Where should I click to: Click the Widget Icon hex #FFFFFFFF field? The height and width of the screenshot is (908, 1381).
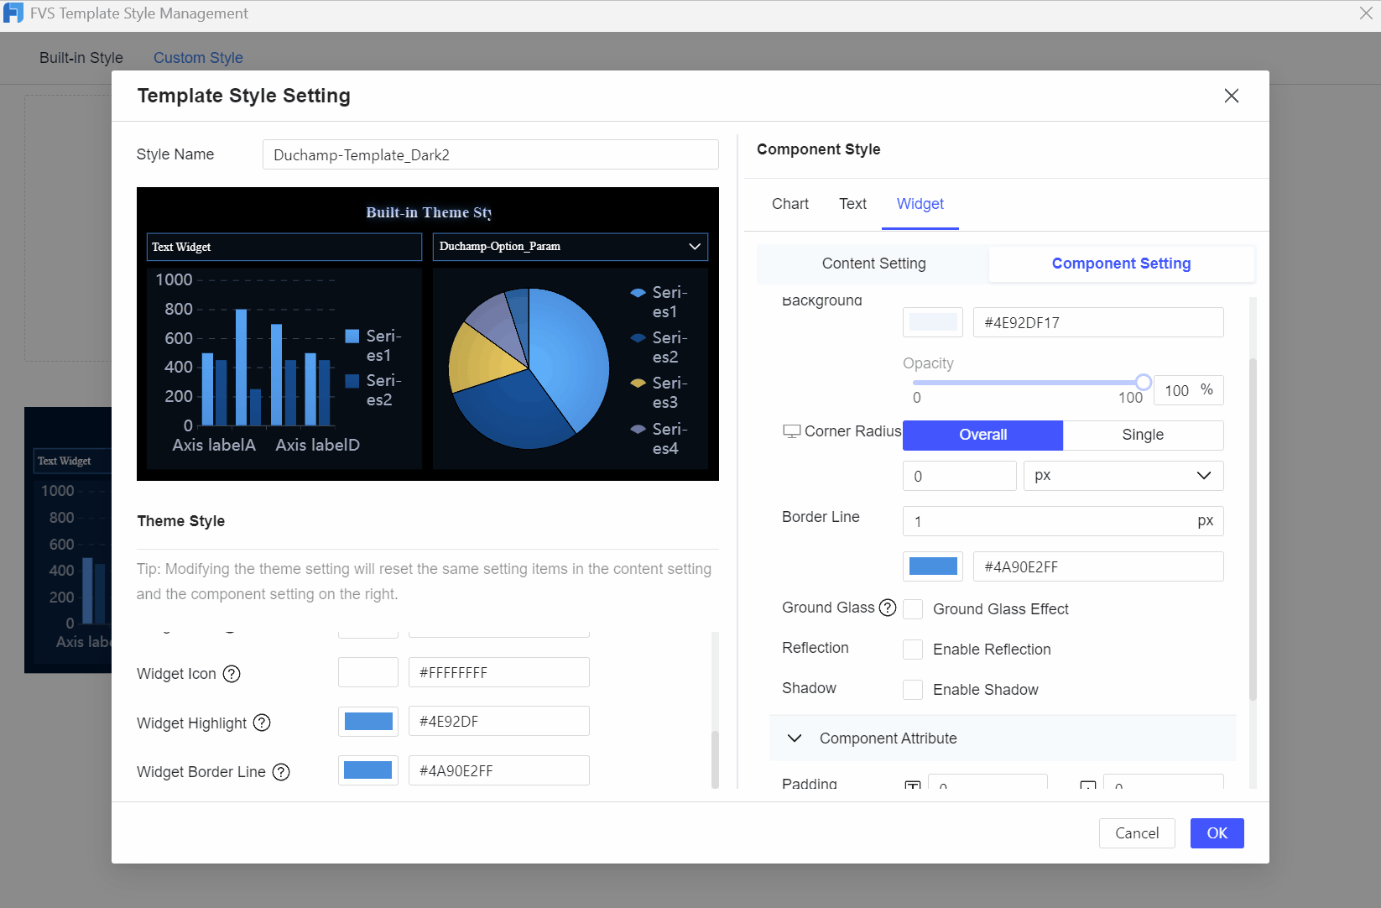(x=499, y=672)
